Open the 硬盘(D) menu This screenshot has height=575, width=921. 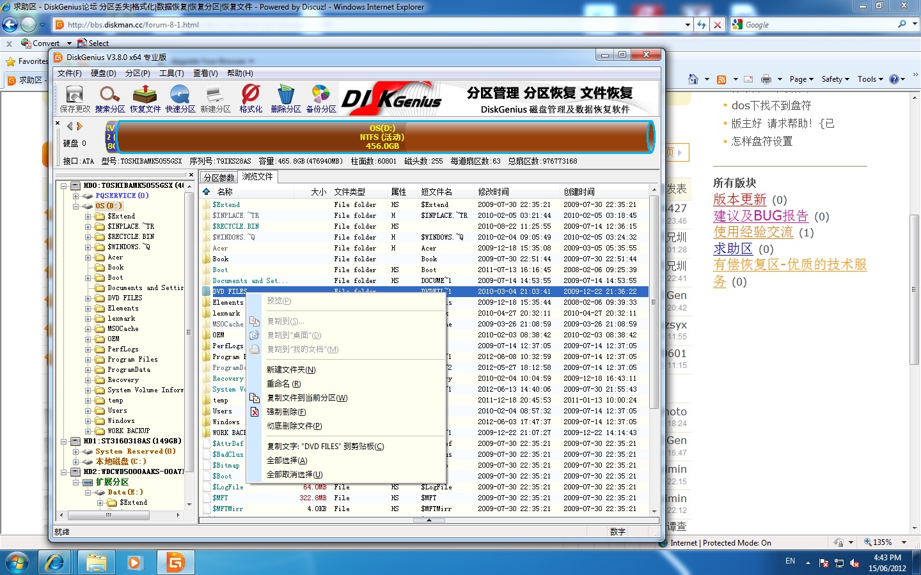(x=104, y=73)
